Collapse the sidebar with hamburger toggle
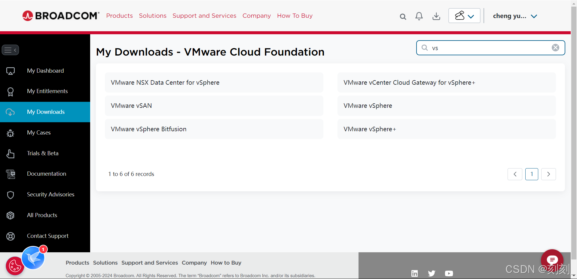This screenshot has width=577, height=279. [11, 50]
